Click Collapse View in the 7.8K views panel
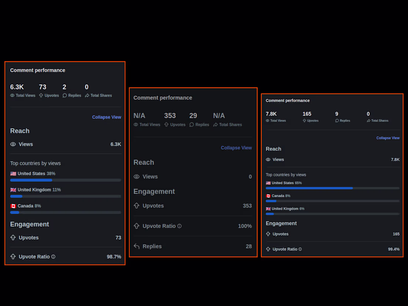This screenshot has height=306, width=408. tap(388, 138)
